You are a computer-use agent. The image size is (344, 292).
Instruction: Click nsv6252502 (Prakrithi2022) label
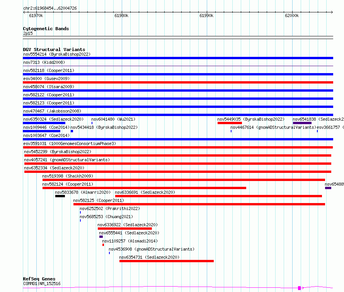point(110,208)
